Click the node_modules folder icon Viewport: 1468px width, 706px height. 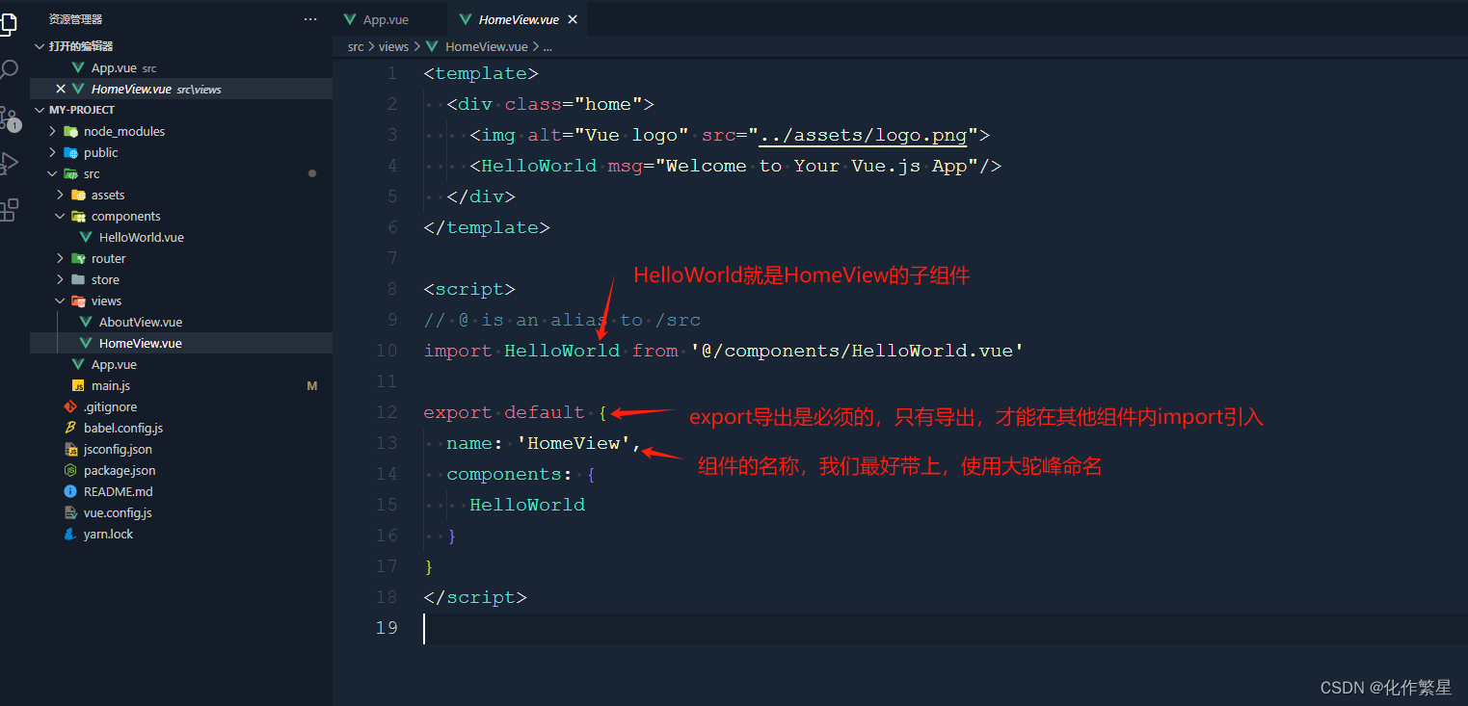point(70,131)
